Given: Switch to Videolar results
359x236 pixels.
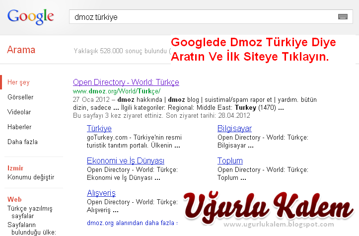Looking at the screenshot, I should 19,112.
